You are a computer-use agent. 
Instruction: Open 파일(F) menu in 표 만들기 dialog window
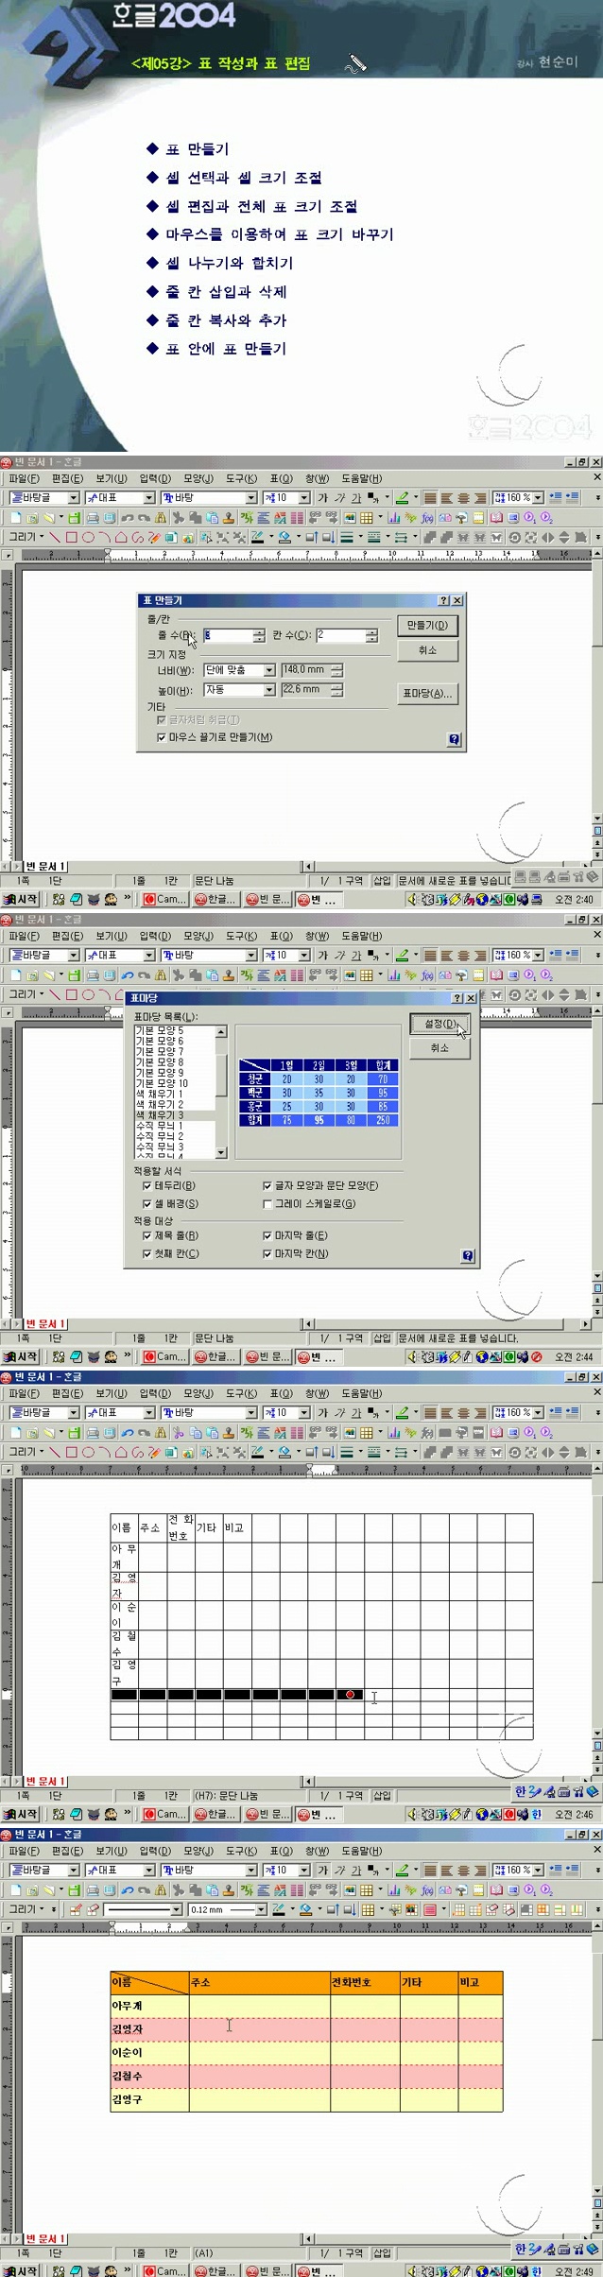(24, 478)
